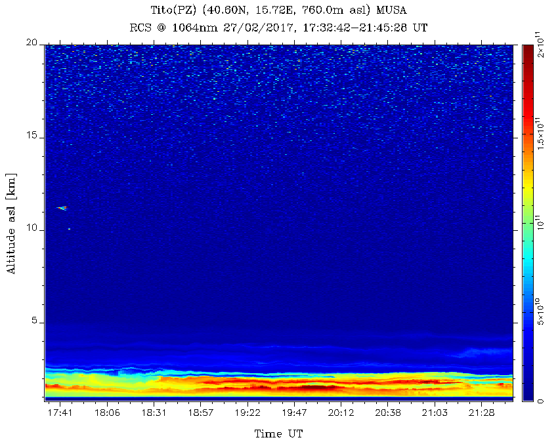558x446 pixels.
Task: Click the altitude tick label 20
Action: 32,43
